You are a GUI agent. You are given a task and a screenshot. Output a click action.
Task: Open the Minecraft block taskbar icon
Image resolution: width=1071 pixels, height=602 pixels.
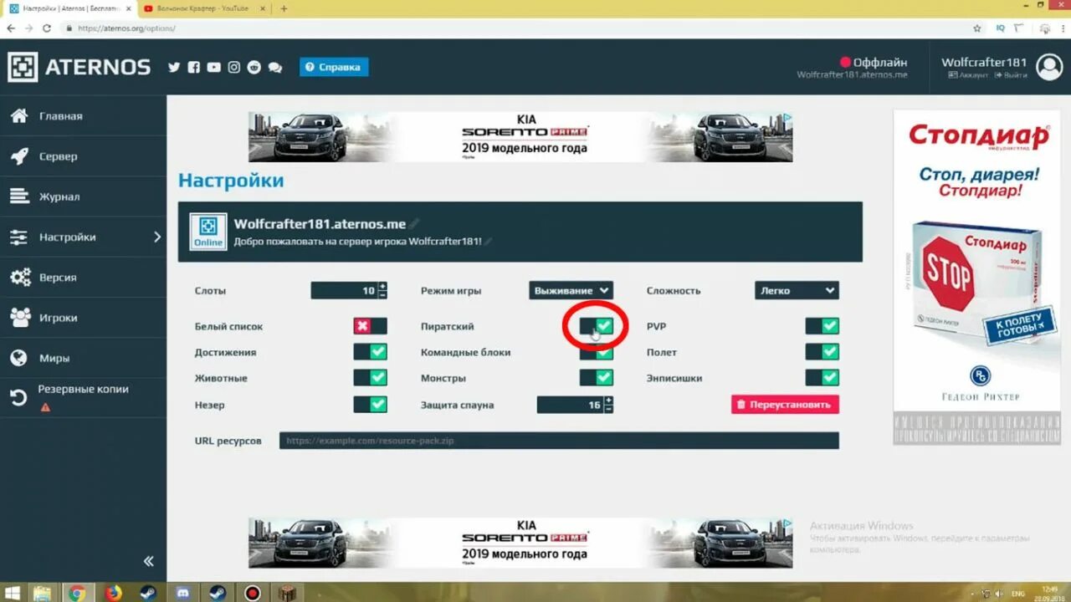(287, 593)
